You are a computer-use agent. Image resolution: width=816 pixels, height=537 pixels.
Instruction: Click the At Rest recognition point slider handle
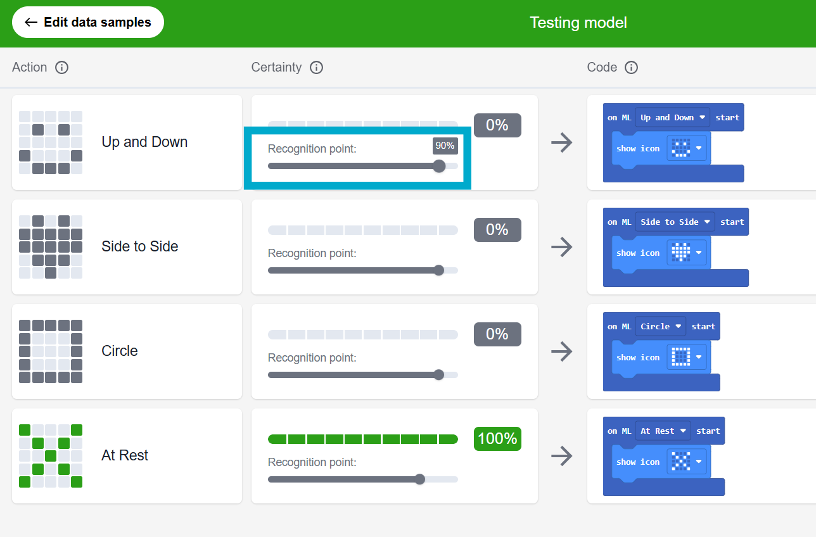(x=419, y=479)
